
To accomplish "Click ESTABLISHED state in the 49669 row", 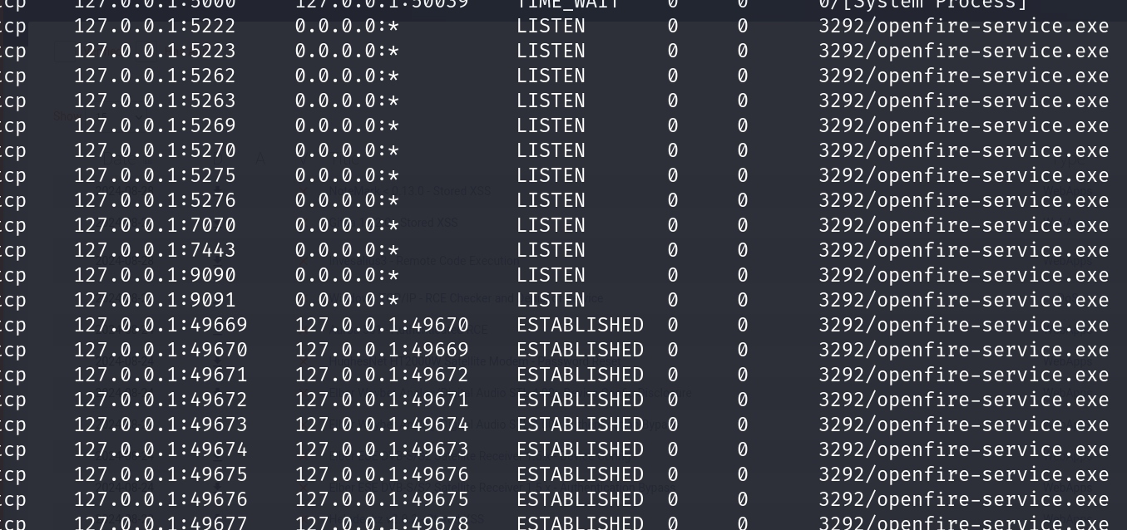I will tap(580, 325).
